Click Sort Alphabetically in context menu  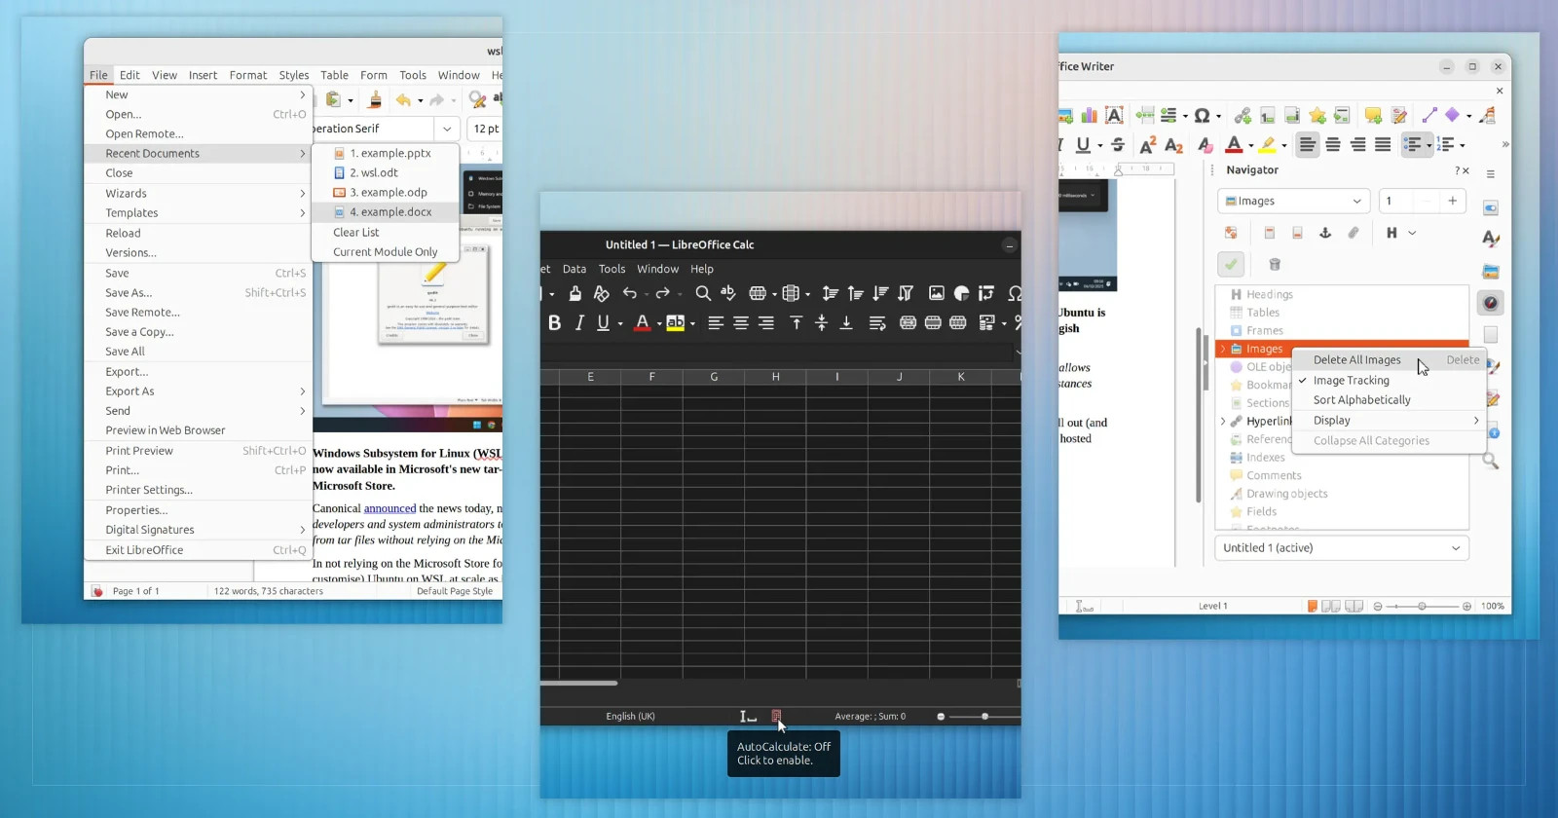pyautogui.click(x=1390, y=400)
